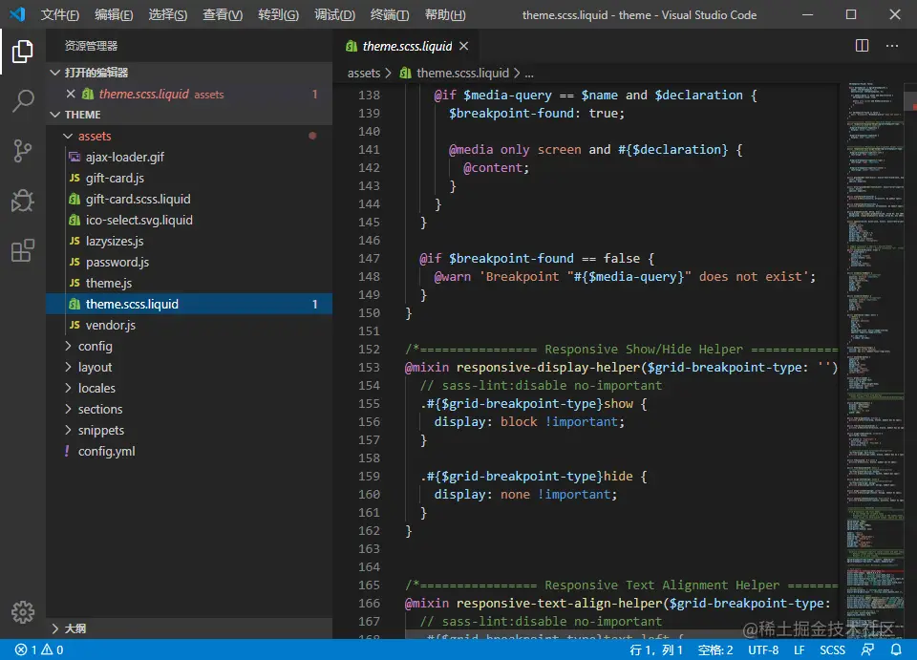917x660 pixels.
Task: Close the theme.scss.liquid editor tab
Action: click(x=464, y=46)
